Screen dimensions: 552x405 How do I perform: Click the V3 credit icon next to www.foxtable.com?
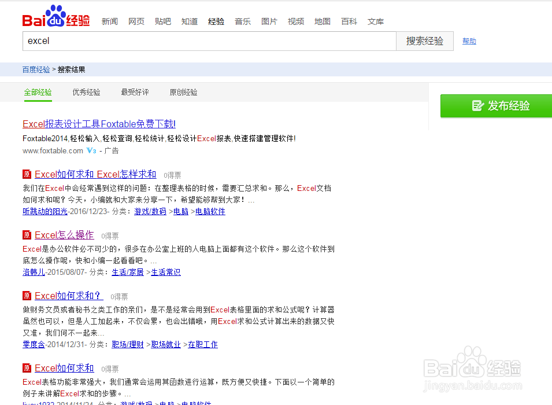[91, 150]
